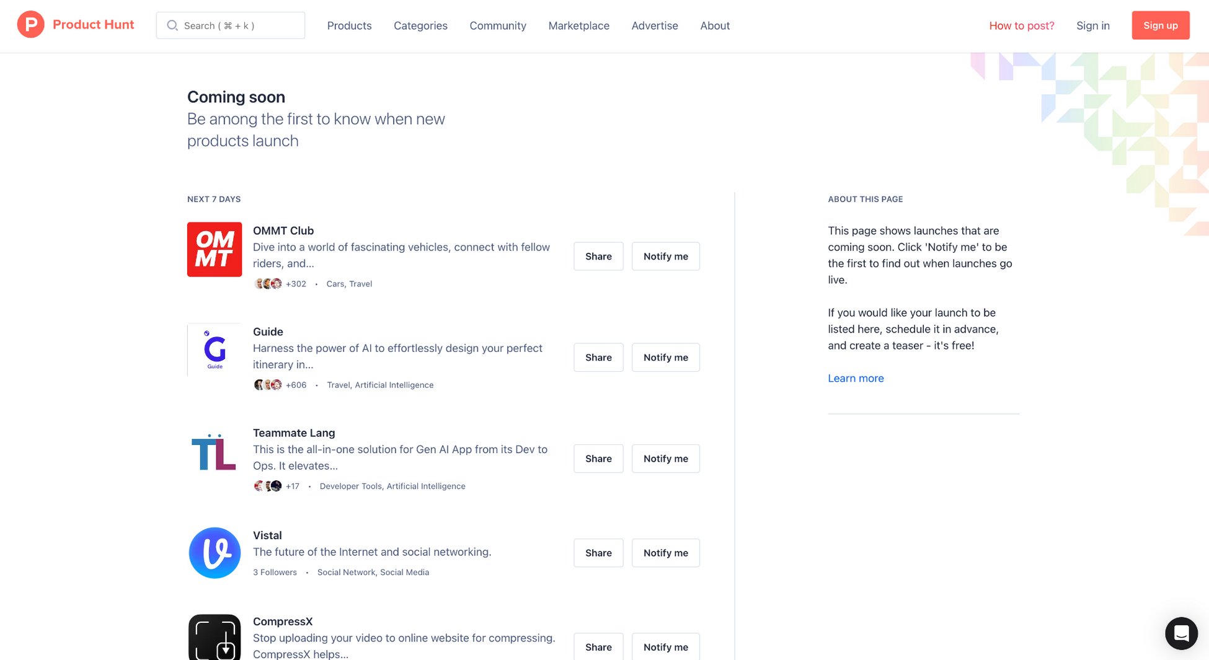Image resolution: width=1209 pixels, height=660 pixels.
Task: Share the Guide launch
Action: click(x=598, y=357)
